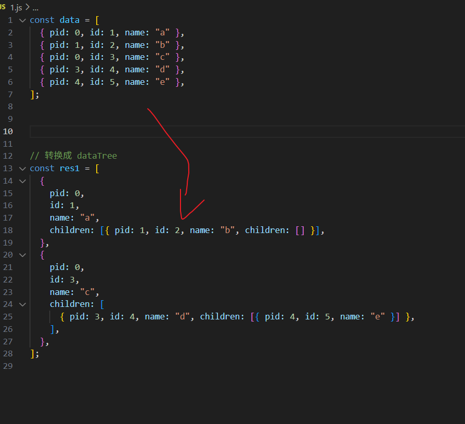This screenshot has width=465, height=424.
Task: Click line number 10 in the gutter
Action: coord(8,131)
